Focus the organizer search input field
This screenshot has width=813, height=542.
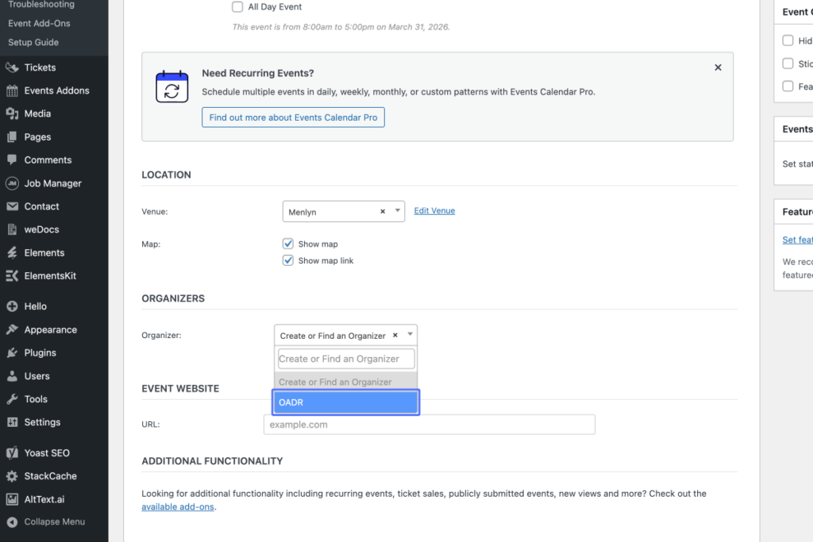point(346,359)
